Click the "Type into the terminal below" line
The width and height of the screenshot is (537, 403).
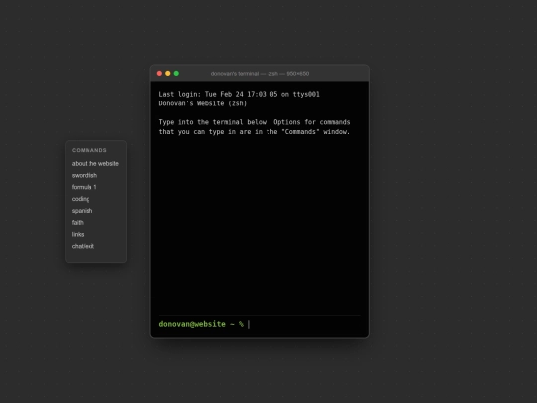(255, 122)
